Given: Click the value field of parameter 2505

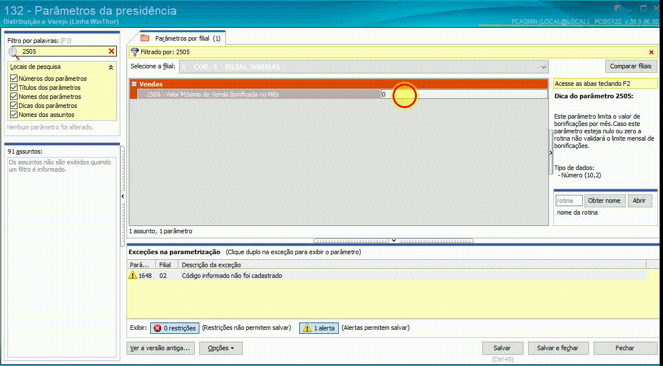Looking at the screenshot, I should point(464,94).
